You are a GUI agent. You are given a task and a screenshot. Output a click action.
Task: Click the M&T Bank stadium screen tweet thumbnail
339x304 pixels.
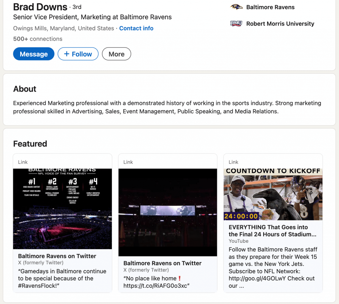pyautogui.click(x=168, y=212)
